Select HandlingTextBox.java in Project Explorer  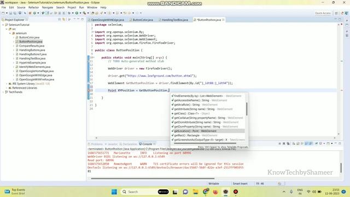[x=32, y=59]
